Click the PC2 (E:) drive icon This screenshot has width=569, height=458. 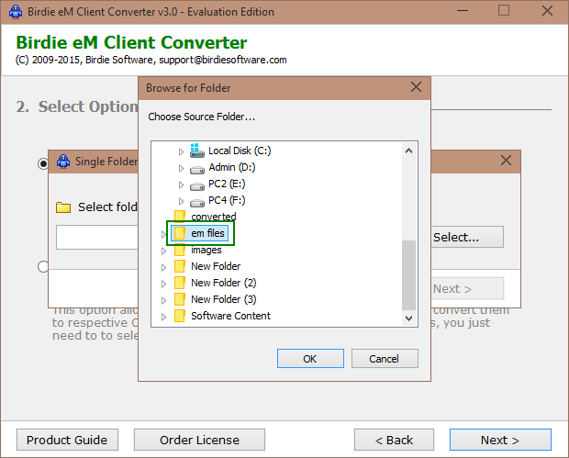pyautogui.click(x=197, y=185)
